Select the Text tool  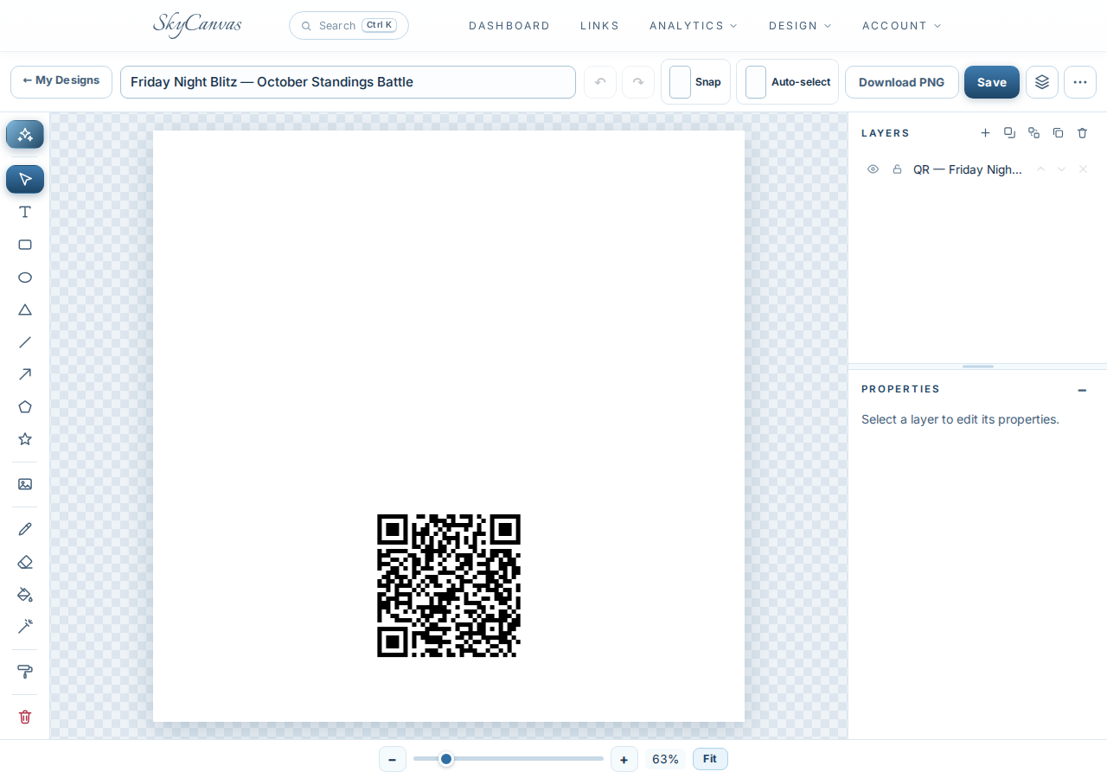pyautogui.click(x=25, y=212)
